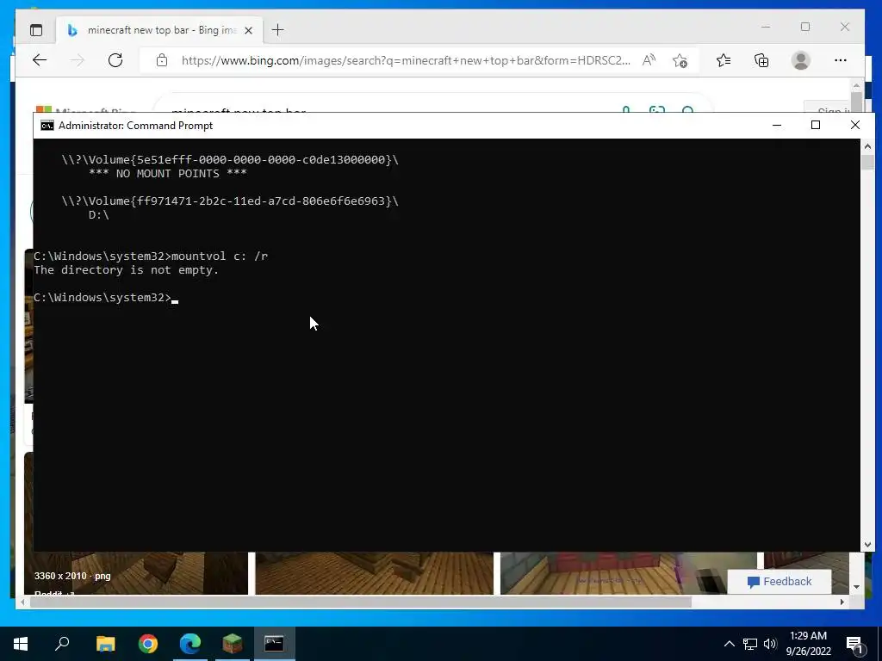Open File Explorer from taskbar
The image size is (882, 661).
(x=105, y=644)
